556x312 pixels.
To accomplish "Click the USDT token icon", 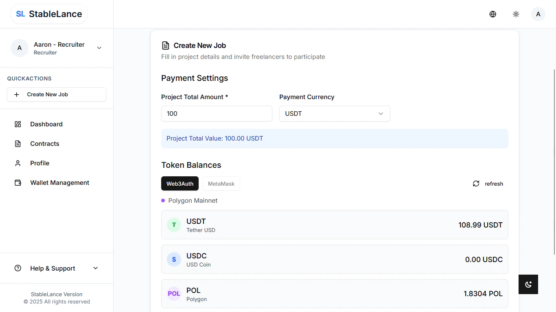I will tap(174, 225).
